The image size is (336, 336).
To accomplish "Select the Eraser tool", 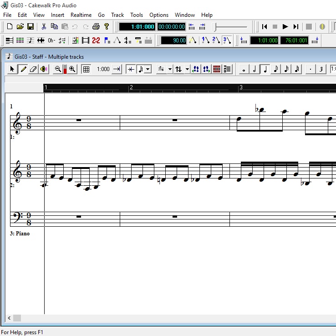I will (x=33, y=69).
